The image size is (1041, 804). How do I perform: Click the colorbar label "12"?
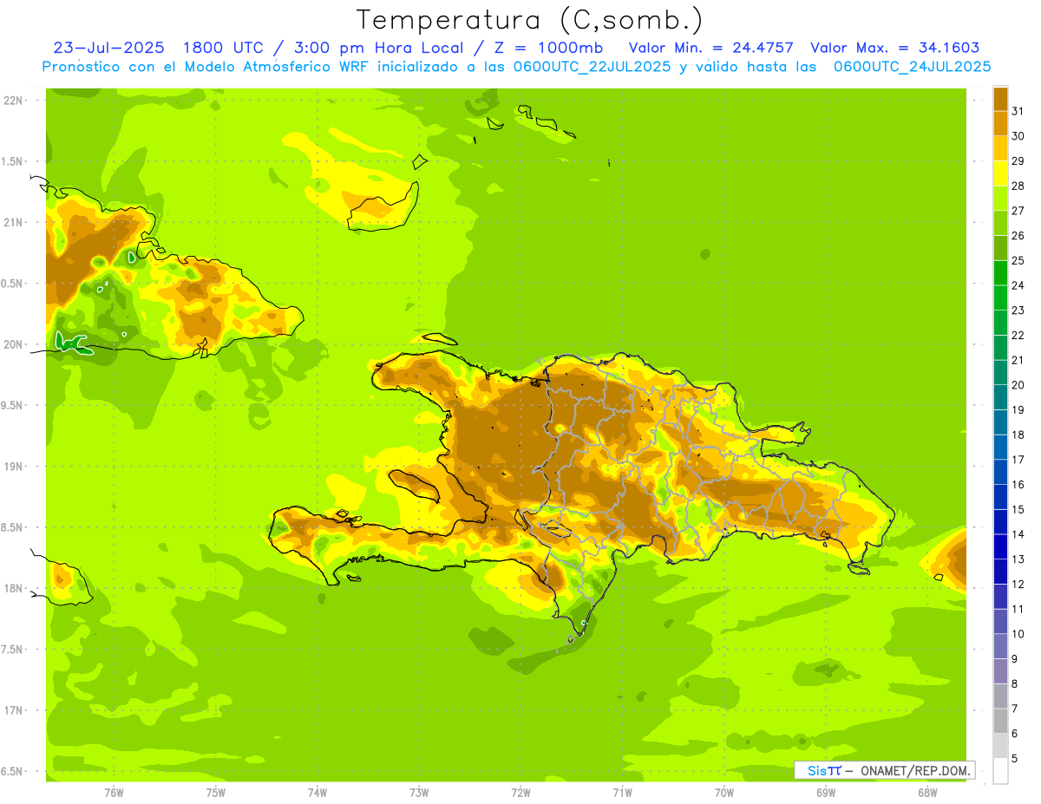pos(1018,584)
